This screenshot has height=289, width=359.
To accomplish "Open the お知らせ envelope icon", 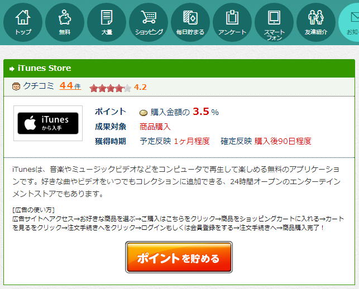I will click(x=349, y=22).
